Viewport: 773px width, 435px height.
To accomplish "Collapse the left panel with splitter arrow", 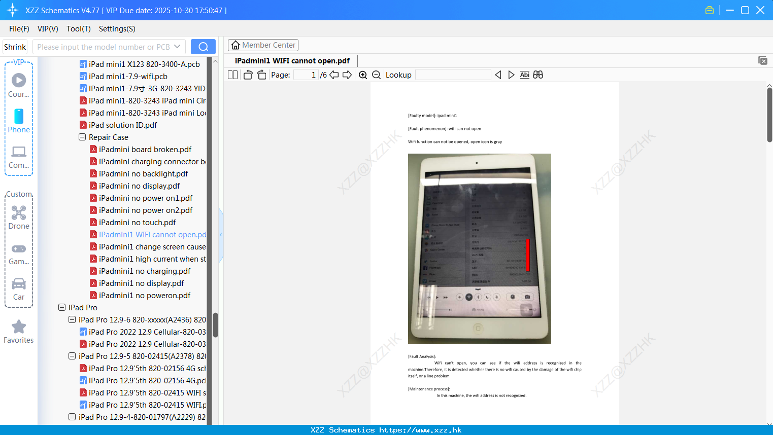I will (221, 235).
